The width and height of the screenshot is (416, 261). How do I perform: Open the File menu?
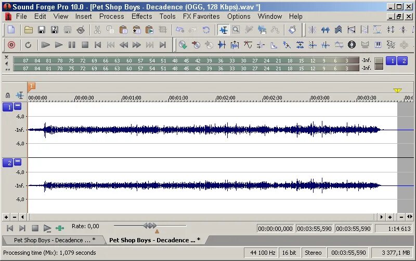click(x=21, y=17)
